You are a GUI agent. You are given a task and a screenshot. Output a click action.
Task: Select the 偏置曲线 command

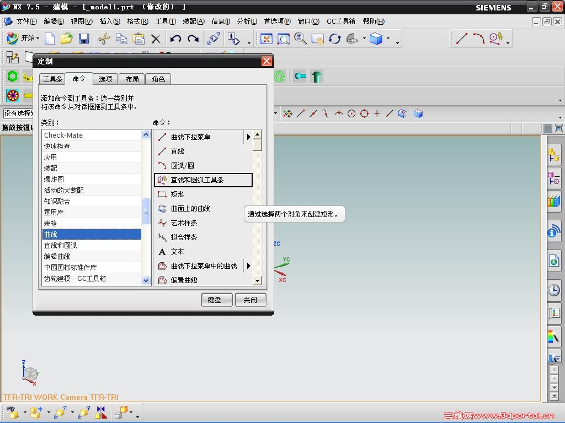[x=203, y=280]
